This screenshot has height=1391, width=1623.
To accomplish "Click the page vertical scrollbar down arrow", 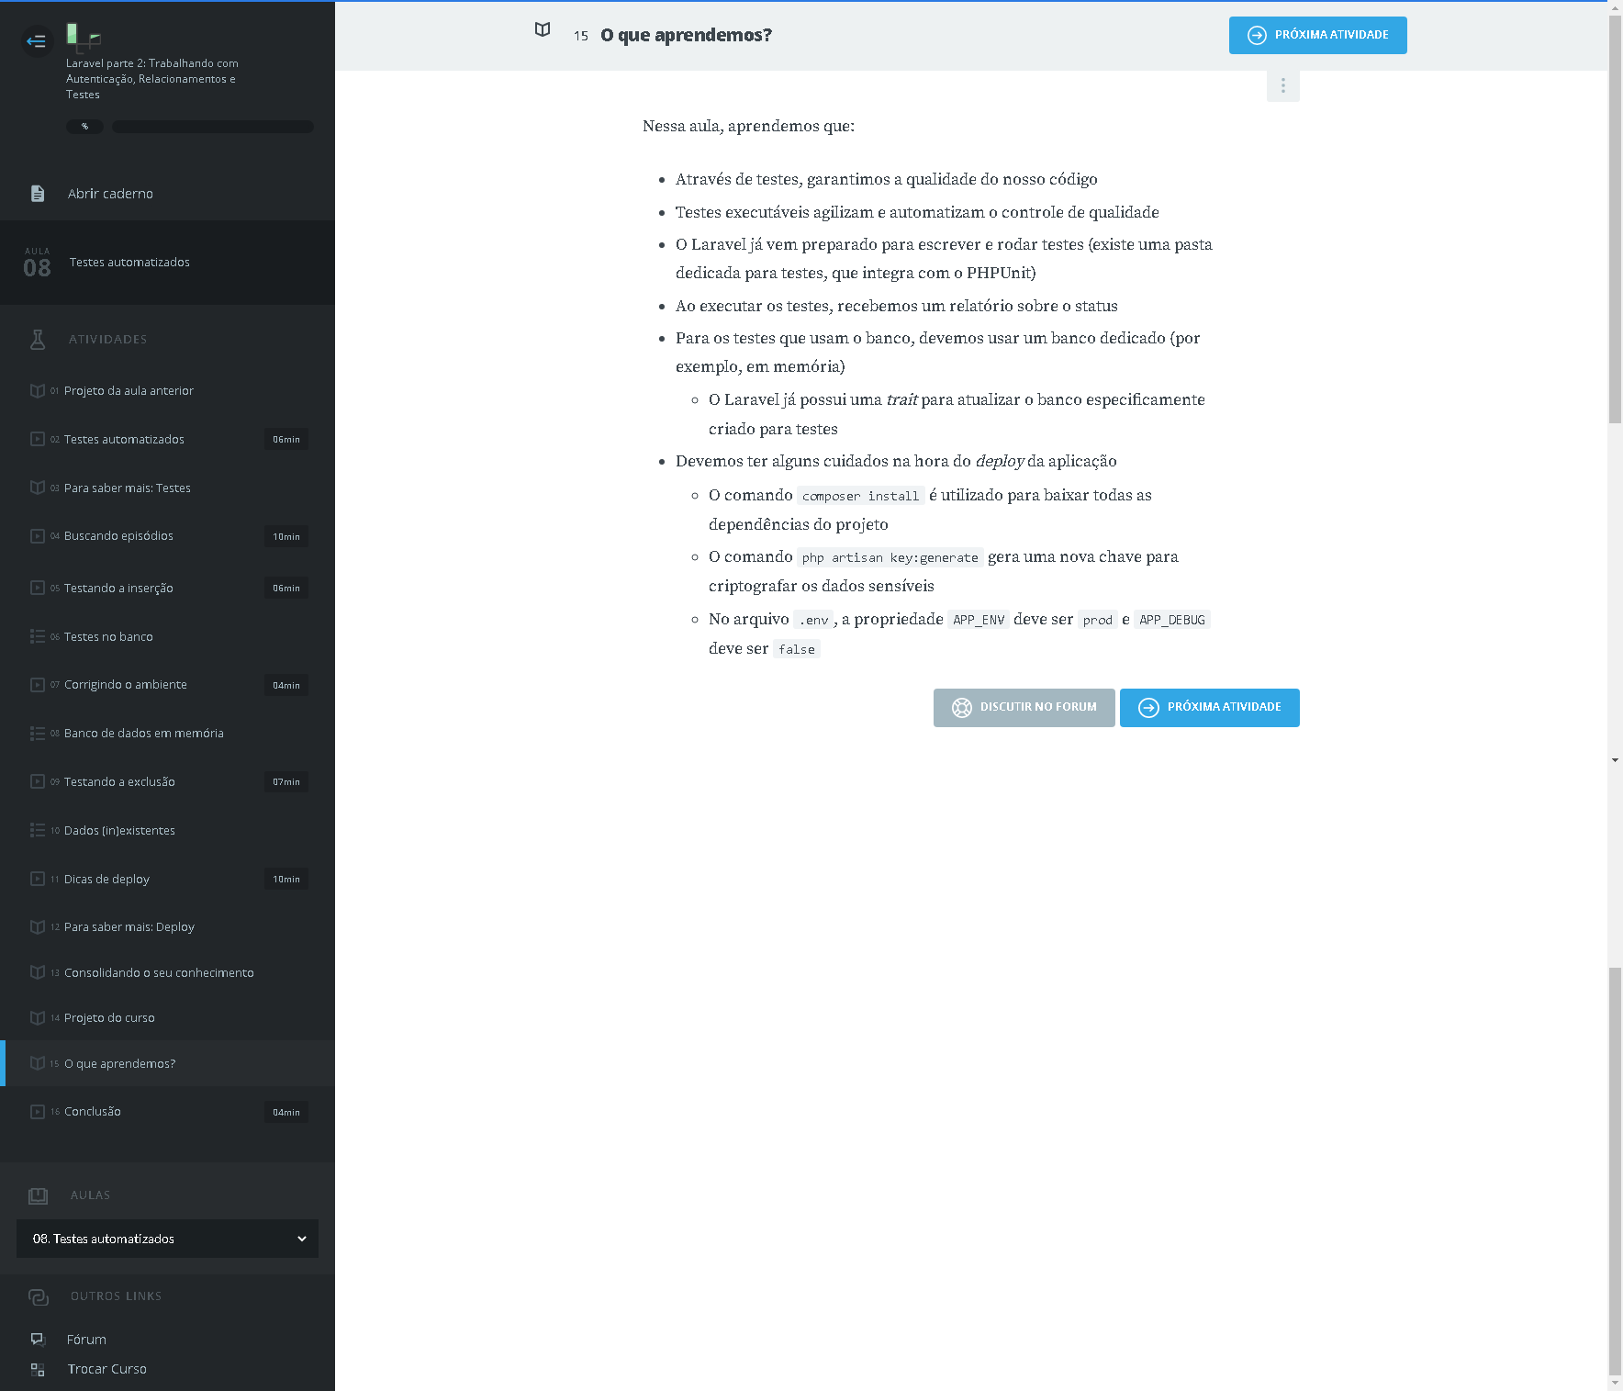I will click(1615, 1383).
